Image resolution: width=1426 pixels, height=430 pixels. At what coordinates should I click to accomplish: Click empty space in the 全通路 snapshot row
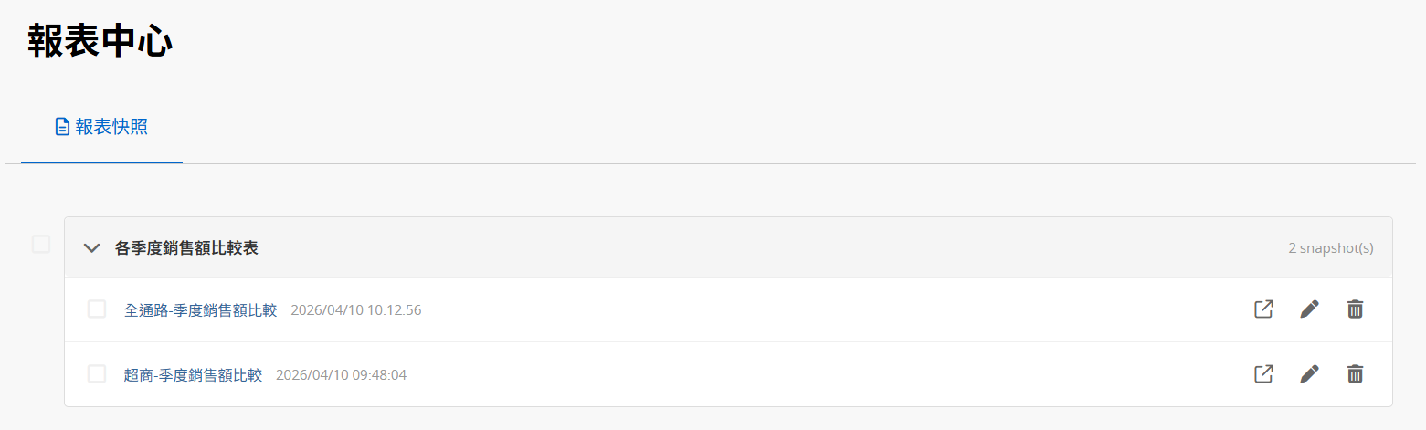click(x=822, y=310)
